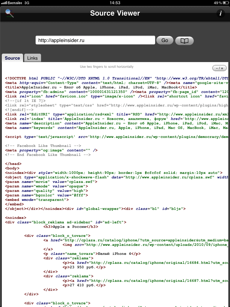
Task: Tap the "<!-- End Facebook Like Thumbnail -->" comment
Action: coord(48,155)
